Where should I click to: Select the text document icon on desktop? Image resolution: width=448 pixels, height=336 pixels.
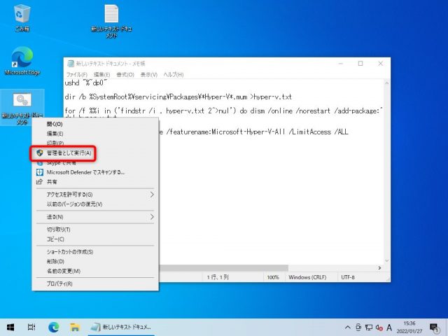click(111, 15)
